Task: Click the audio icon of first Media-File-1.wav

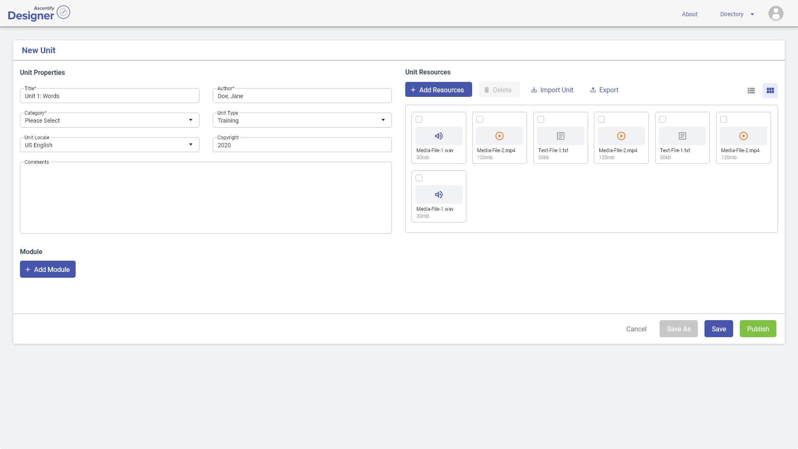Action: [x=438, y=136]
